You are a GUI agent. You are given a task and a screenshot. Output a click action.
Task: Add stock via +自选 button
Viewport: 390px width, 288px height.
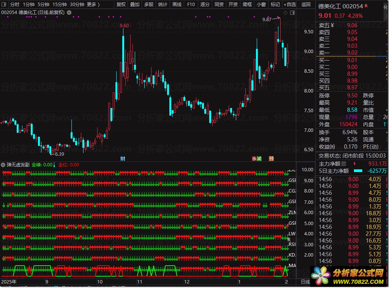290,4
